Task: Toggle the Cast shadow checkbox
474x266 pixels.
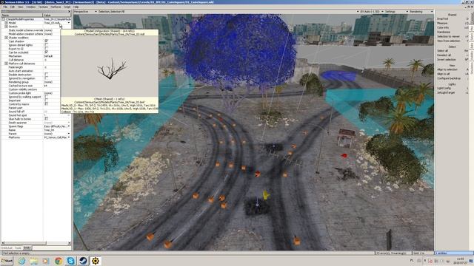Action: coord(46,41)
